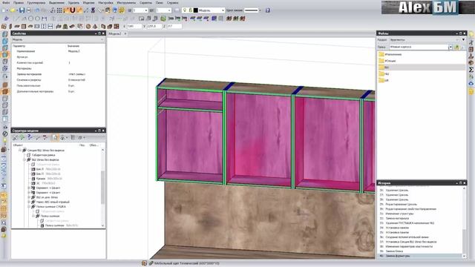Toggle the magnet snap icon
Image resolution: width=475 pixels, height=267 pixels.
(x=73, y=10)
